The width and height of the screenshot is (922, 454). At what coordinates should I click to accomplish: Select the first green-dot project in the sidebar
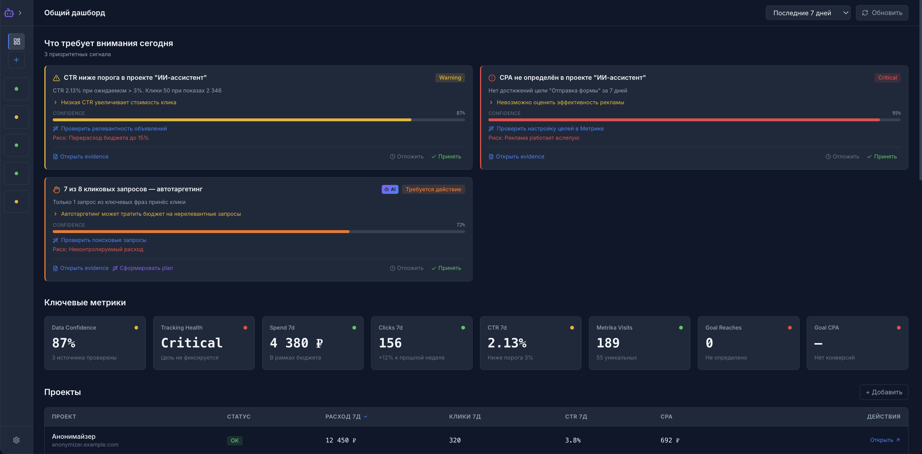click(16, 89)
